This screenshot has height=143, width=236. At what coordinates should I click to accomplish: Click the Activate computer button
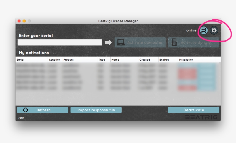point(140,42)
